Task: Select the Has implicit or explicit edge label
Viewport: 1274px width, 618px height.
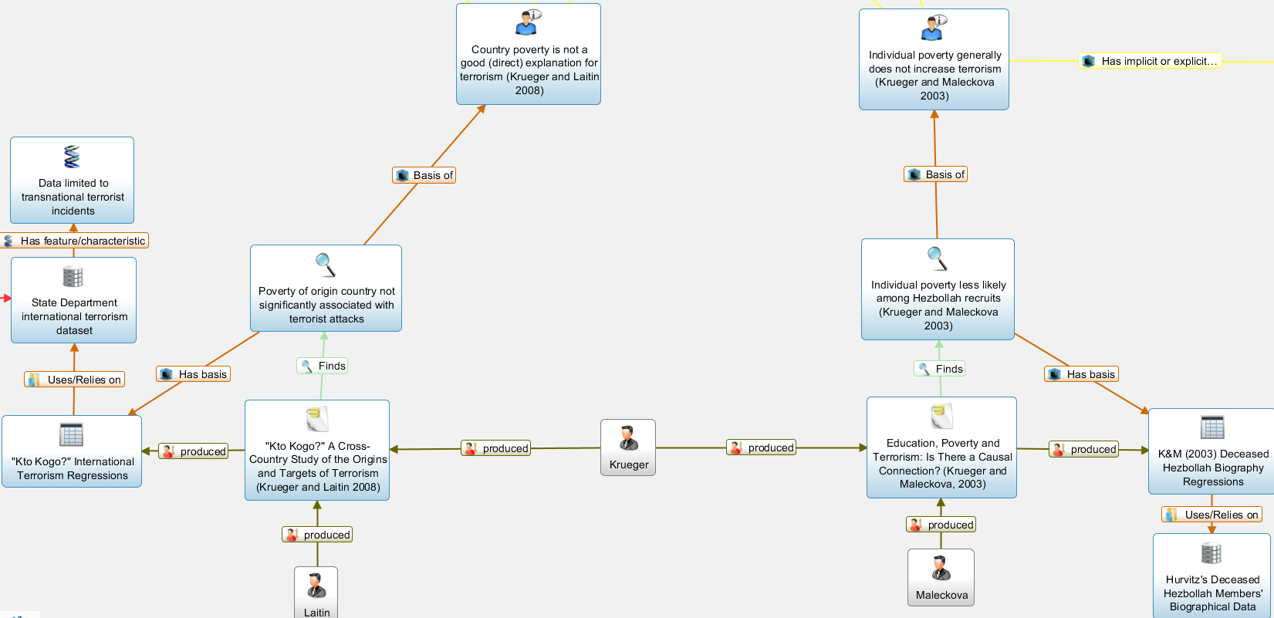Action: 1150,61
